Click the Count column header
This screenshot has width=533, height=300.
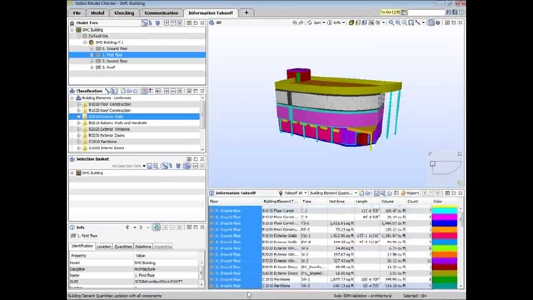[419, 202]
